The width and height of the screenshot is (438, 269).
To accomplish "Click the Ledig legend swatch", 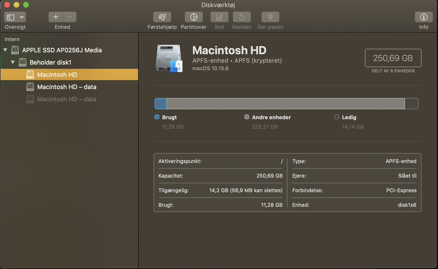I will pyautogui.click(x=337, y=117).
